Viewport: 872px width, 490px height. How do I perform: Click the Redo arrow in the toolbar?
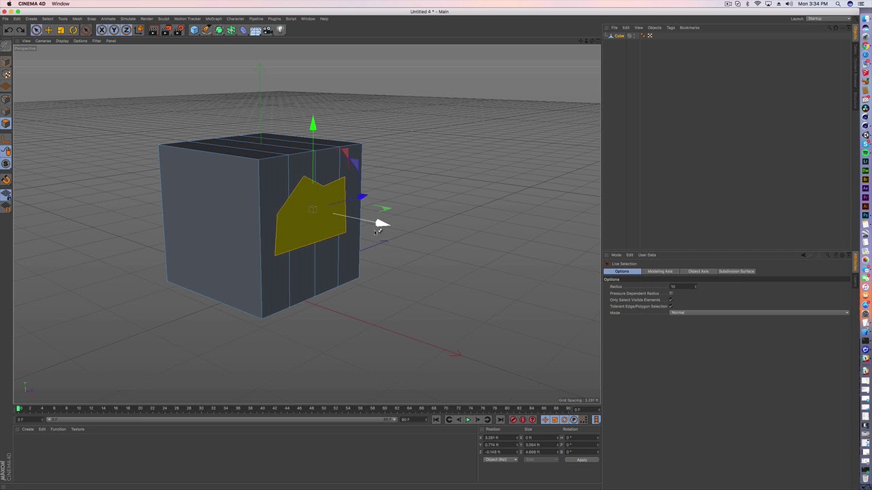[20, 30]
